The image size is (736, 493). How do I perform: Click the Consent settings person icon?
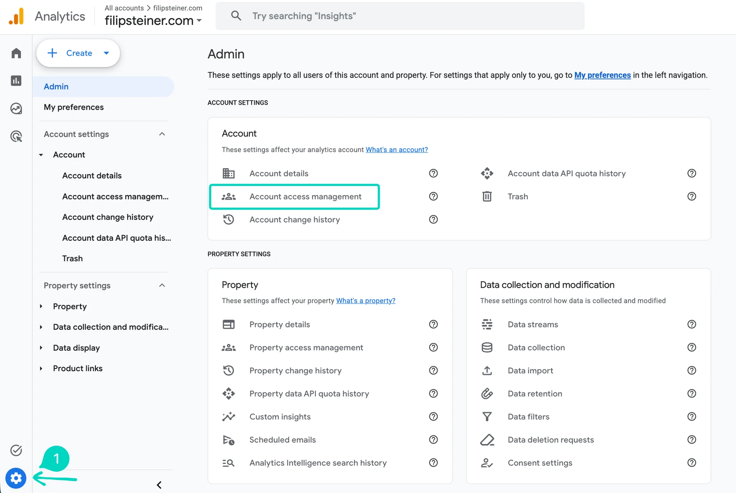(487, 463)
